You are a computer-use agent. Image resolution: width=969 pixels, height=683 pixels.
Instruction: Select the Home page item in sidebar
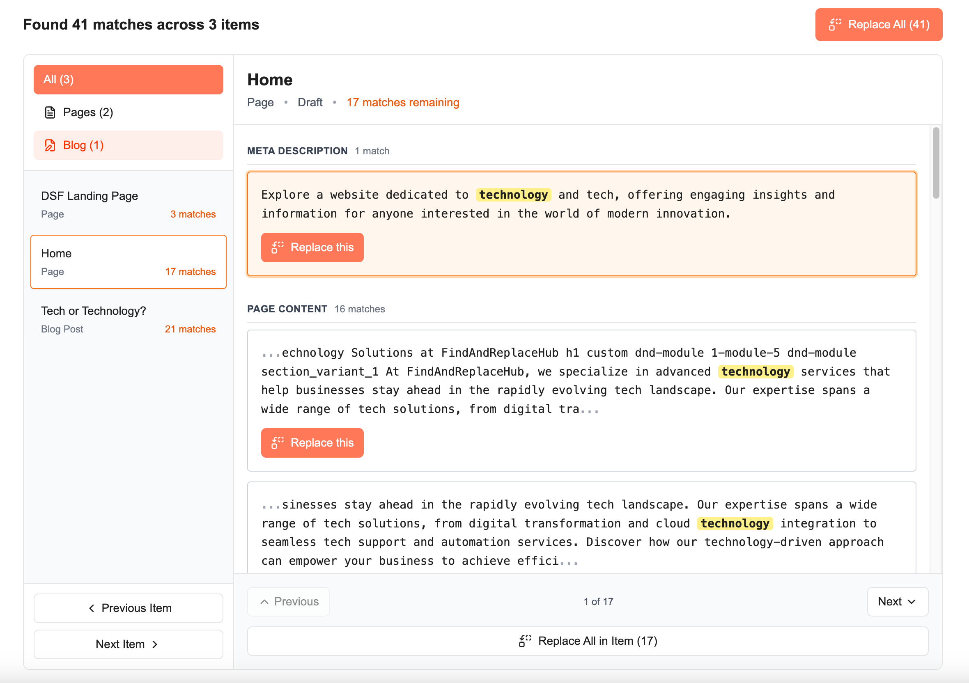128,261
